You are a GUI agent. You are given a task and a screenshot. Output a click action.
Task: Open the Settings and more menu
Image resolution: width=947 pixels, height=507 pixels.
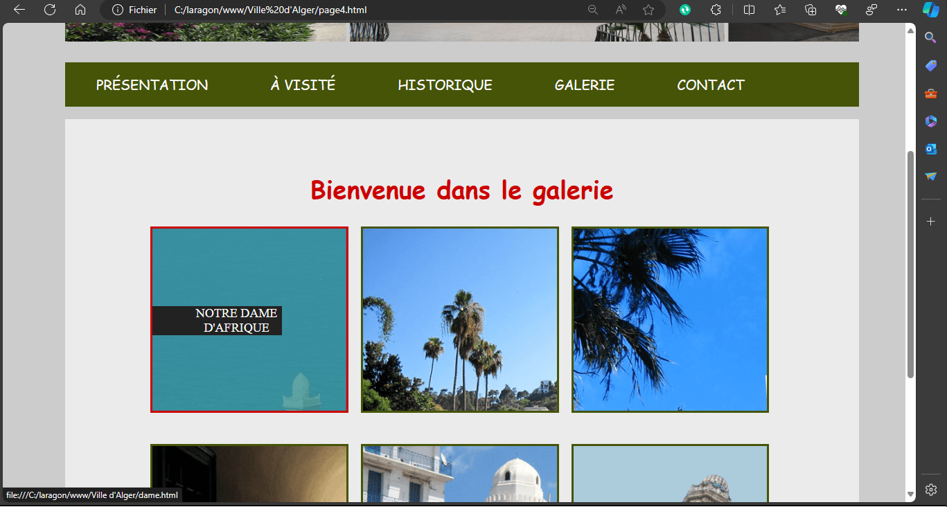(901, 10)
